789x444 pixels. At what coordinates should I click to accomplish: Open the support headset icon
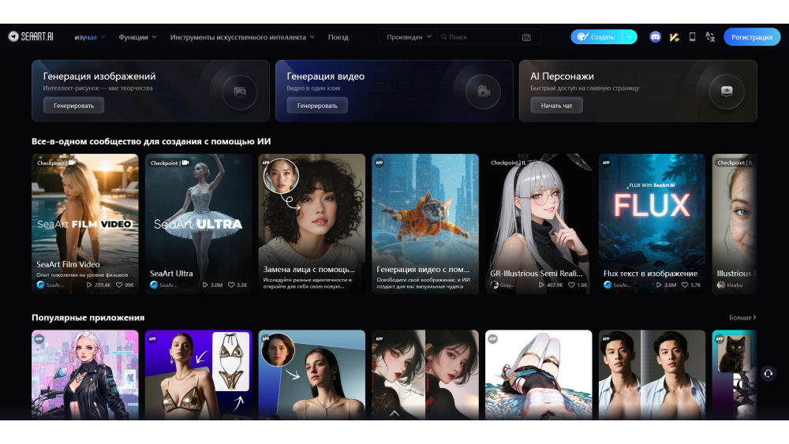[768, 374]
